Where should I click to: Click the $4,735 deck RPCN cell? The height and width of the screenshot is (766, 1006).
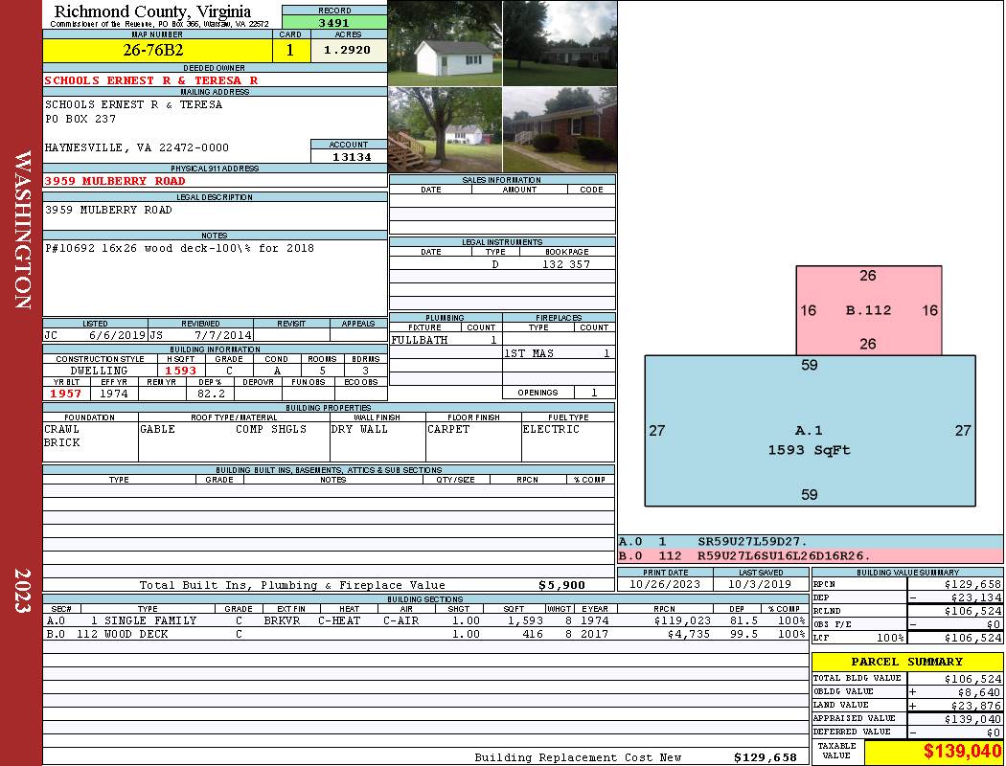click(x=689, y=634)
